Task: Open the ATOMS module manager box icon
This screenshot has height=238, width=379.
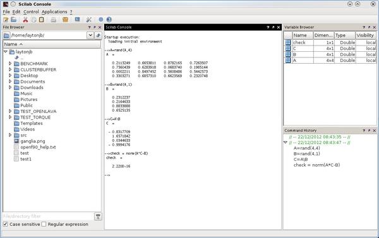Action: (x=65, y=20)
